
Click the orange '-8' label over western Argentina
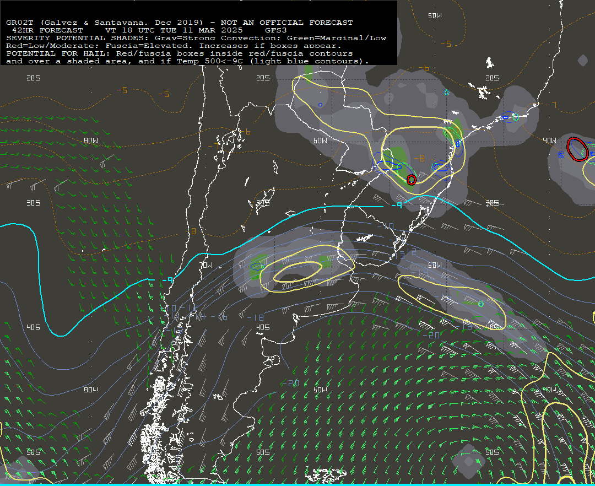coord(191,231)
